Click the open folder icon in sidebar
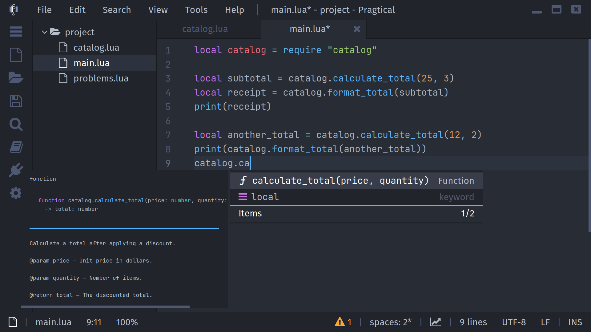The height and width of the screenshot is (332, 591). click(16, 77)
